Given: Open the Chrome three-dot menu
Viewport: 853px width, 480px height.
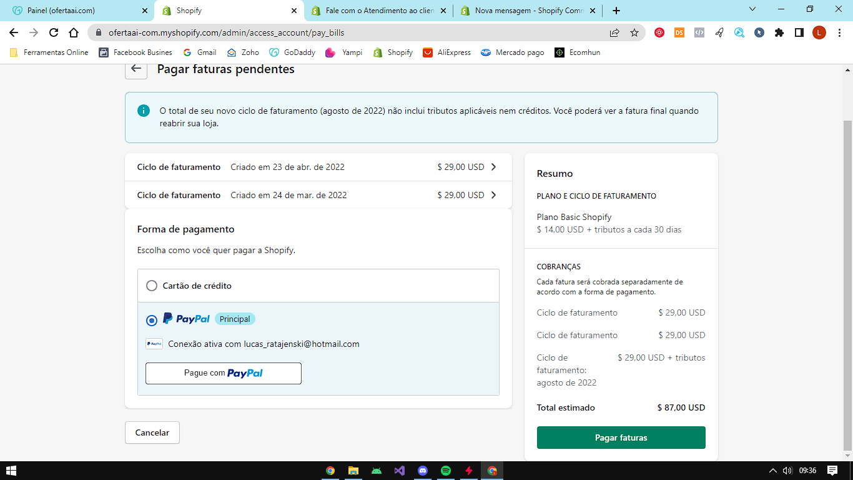Looking at the screenshot, I should 839,32.
